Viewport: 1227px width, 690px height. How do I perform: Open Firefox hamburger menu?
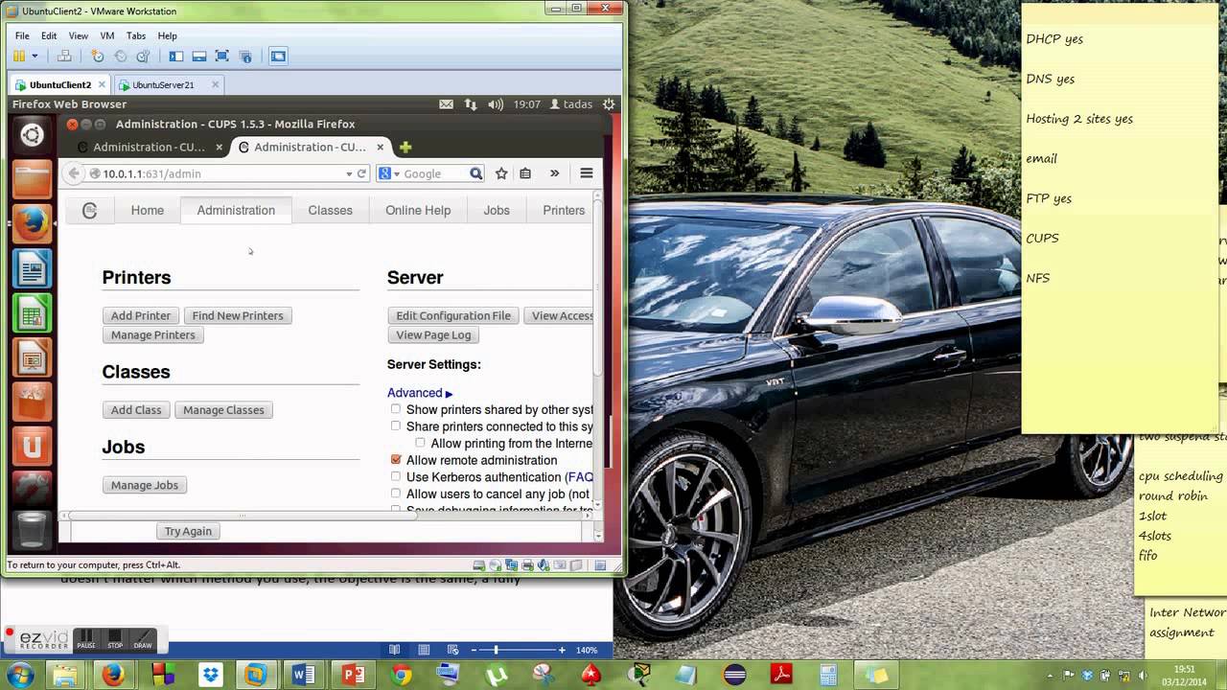coord(587,173)
